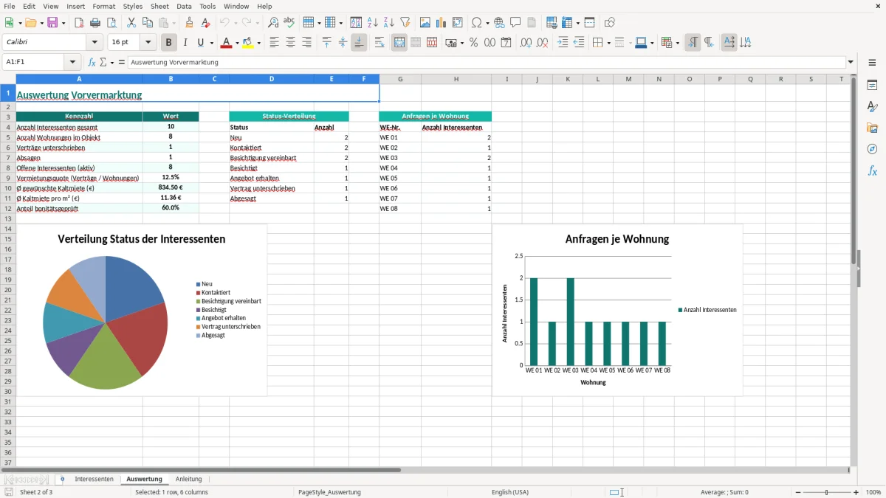Click the 100% zoom level button
This screenshot has width=886, height=498.
point(873,492)
